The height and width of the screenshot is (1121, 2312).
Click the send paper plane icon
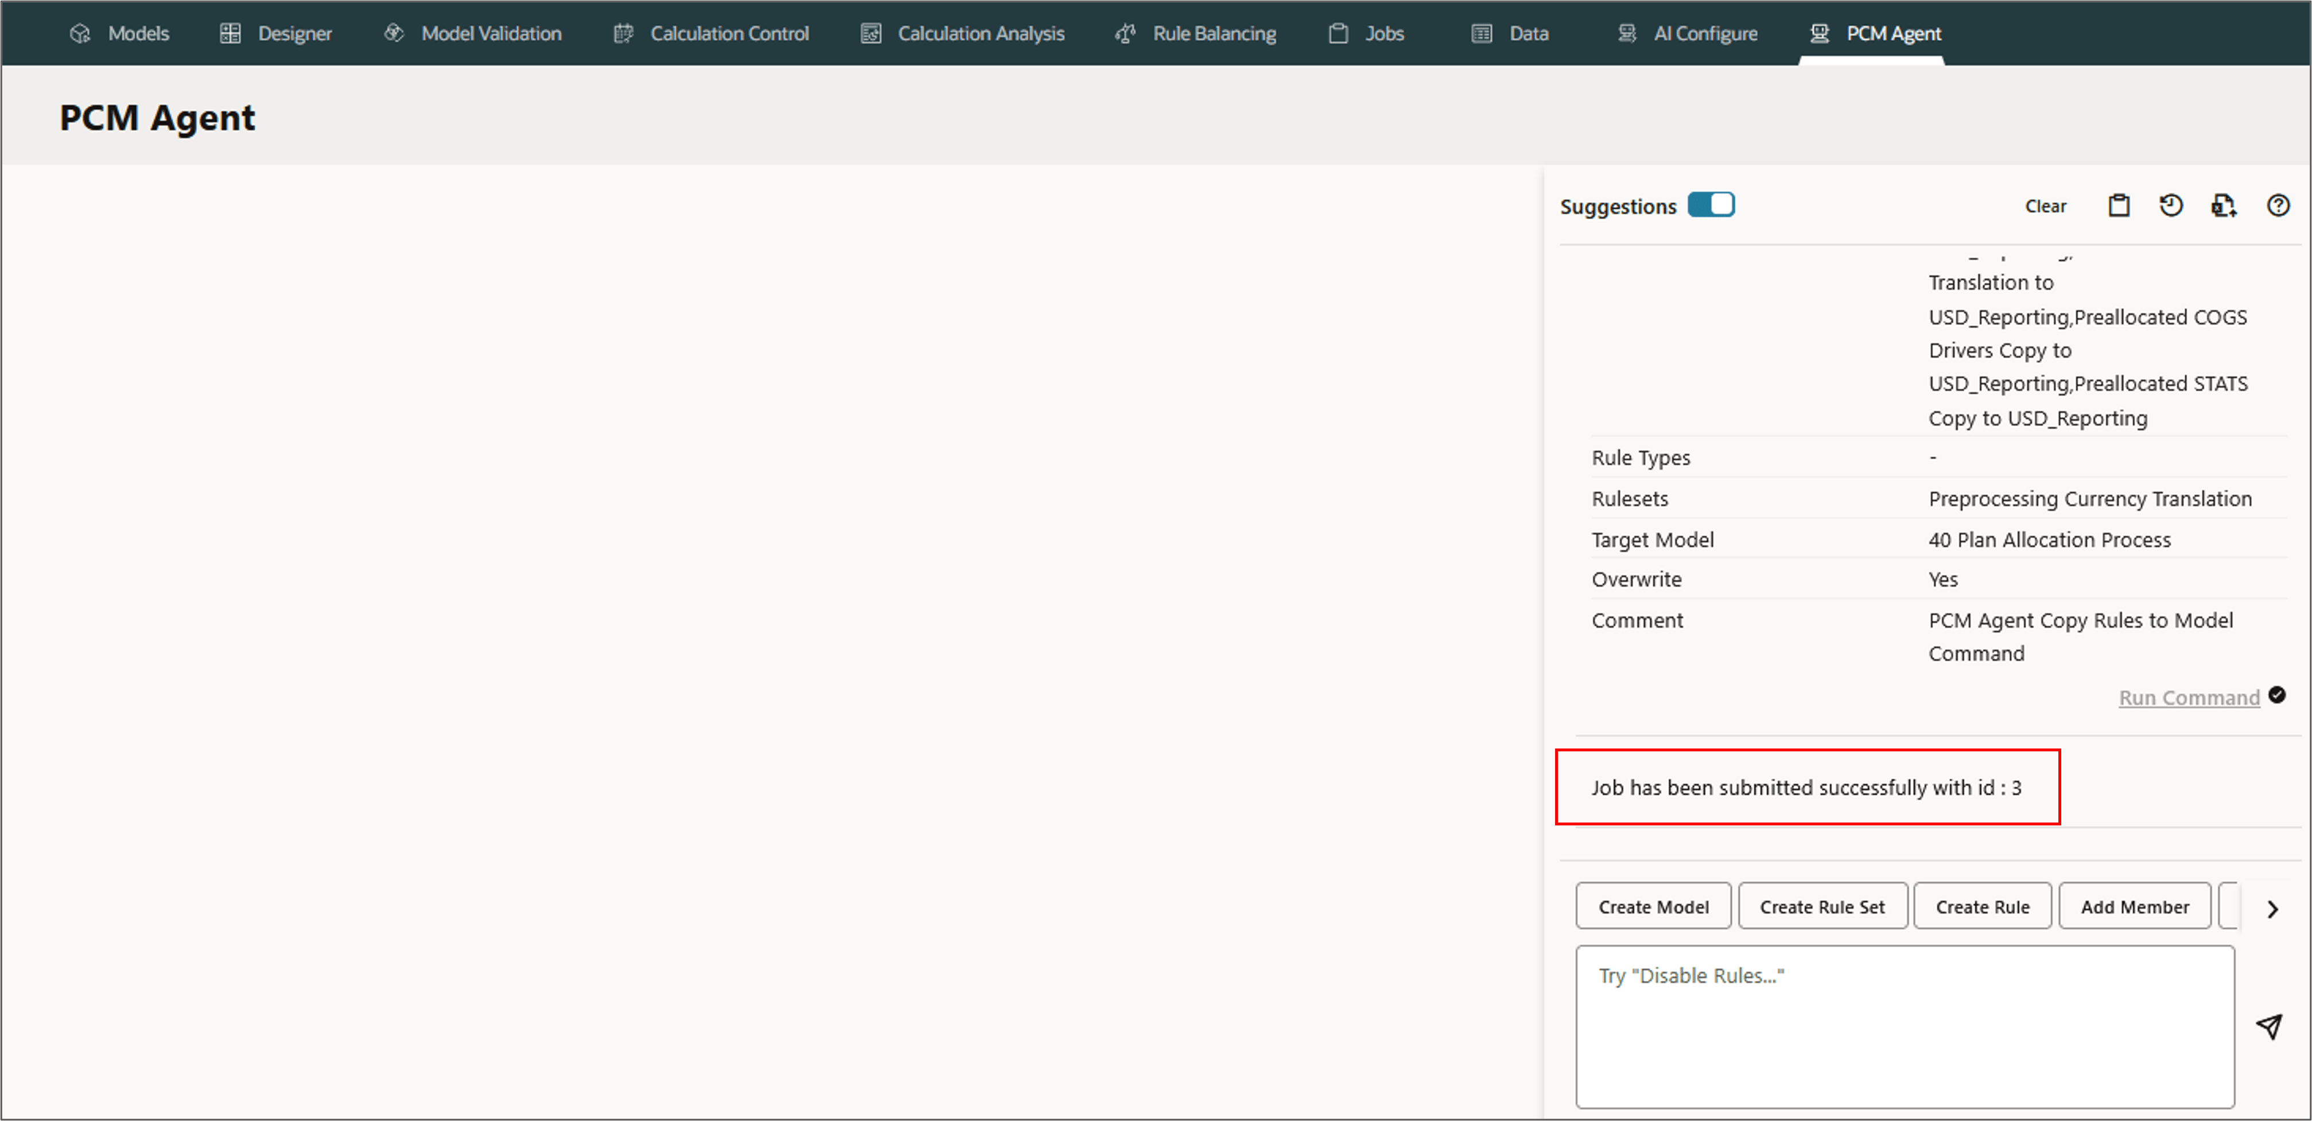(x=2269, y=1026)
